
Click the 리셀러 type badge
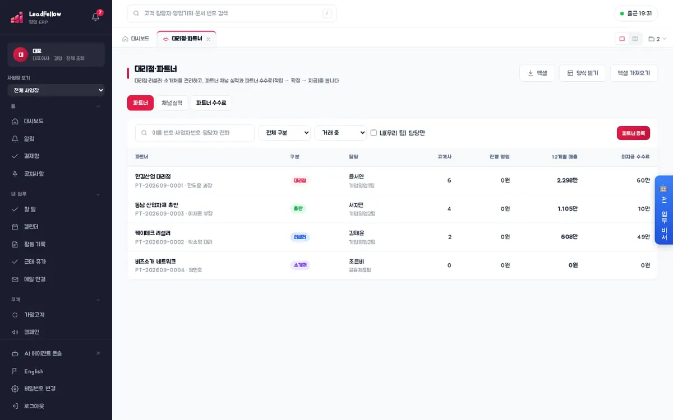coord(300,237)
